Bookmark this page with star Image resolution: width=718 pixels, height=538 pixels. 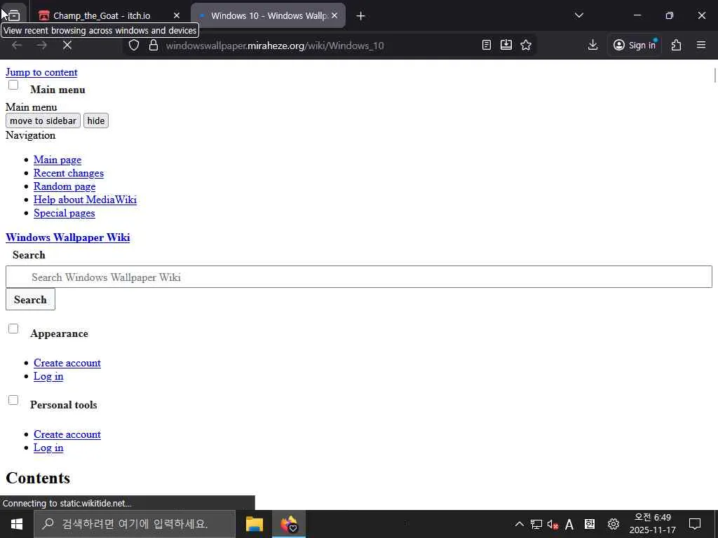526,45
